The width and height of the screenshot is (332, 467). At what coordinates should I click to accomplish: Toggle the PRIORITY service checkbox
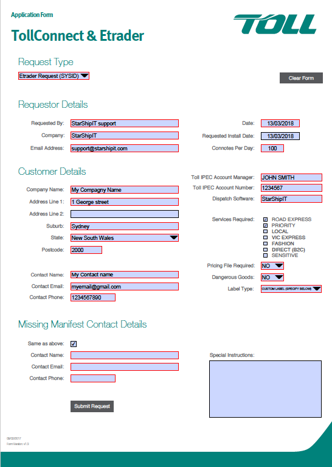[265, 225]
